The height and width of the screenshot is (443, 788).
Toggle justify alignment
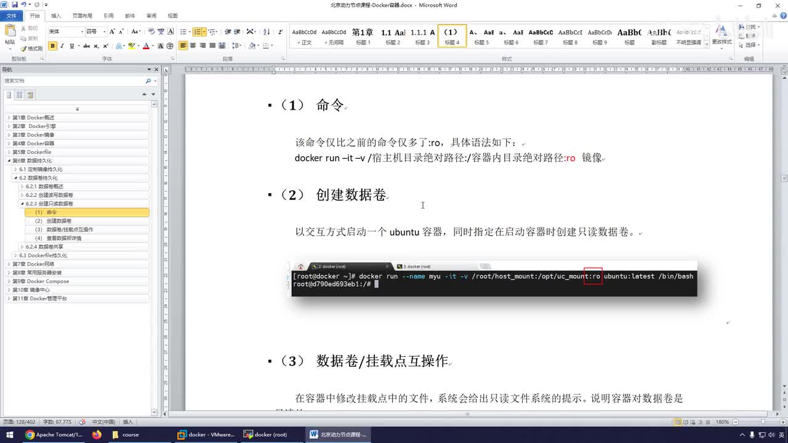click(212, 46)
